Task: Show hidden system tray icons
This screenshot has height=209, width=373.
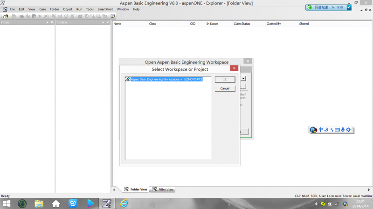Action: 310,204
